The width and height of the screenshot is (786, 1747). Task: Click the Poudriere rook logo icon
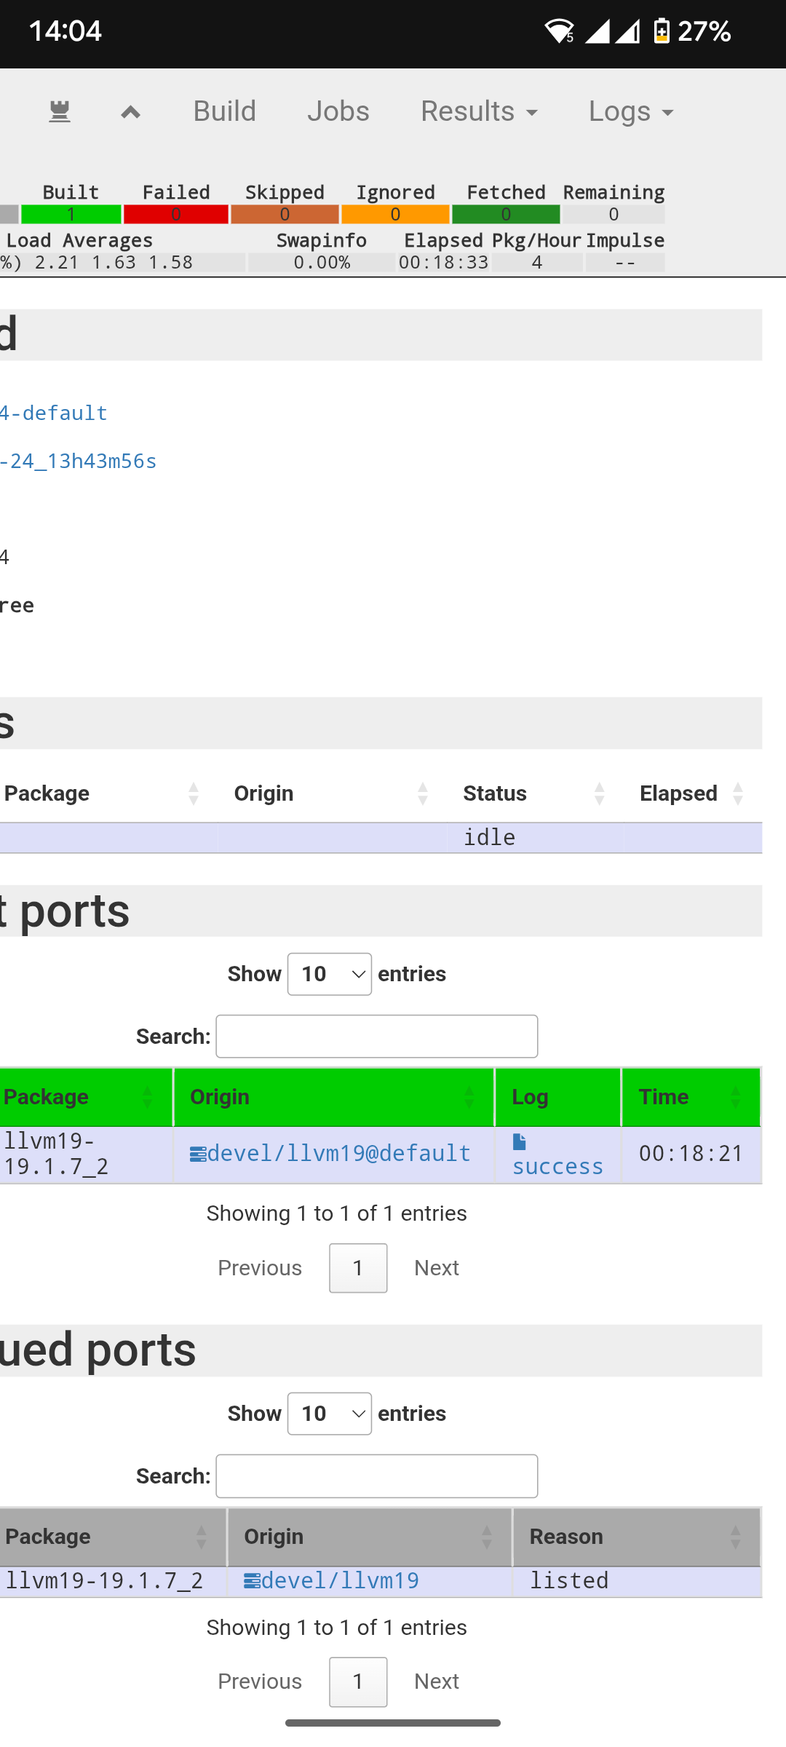[x=60, y=112]
